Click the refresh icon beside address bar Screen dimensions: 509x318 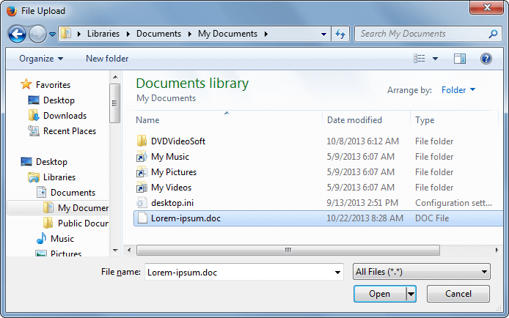coord(340,34)
